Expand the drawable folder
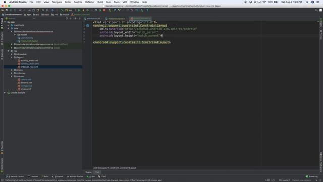 pos(12,54)
